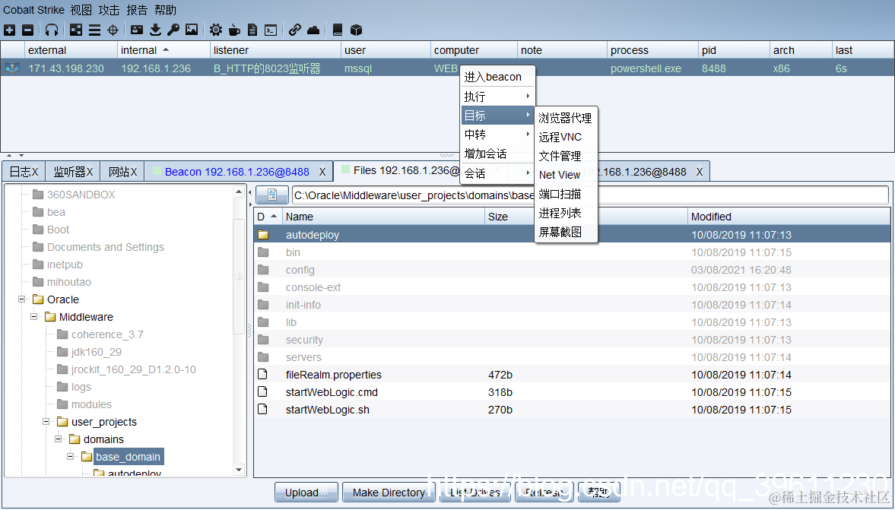Collapse the Middleware tree node
This screenshot has height=510, width=895.
34,317
